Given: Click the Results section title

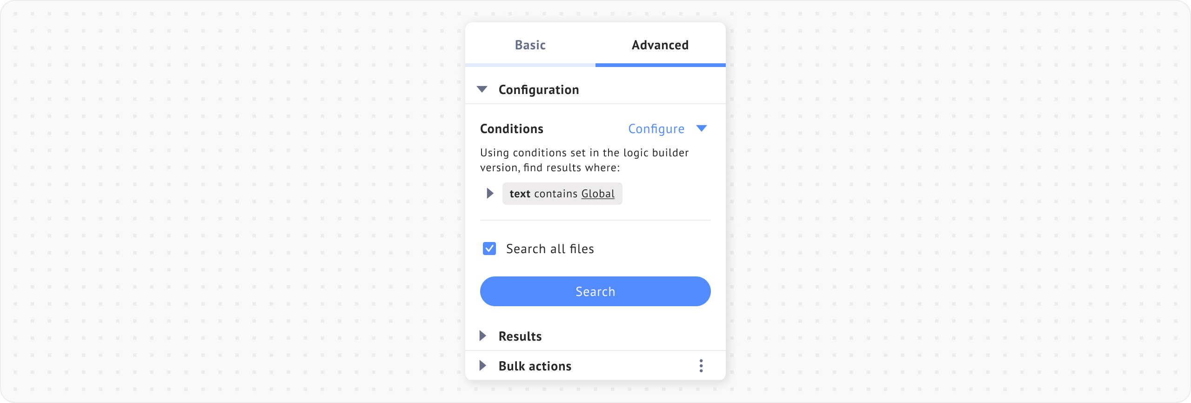Looking at the screenshot, I should (520, 336).
